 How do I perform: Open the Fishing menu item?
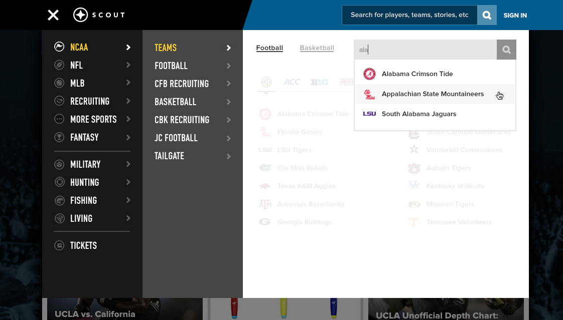click(83, 200)
